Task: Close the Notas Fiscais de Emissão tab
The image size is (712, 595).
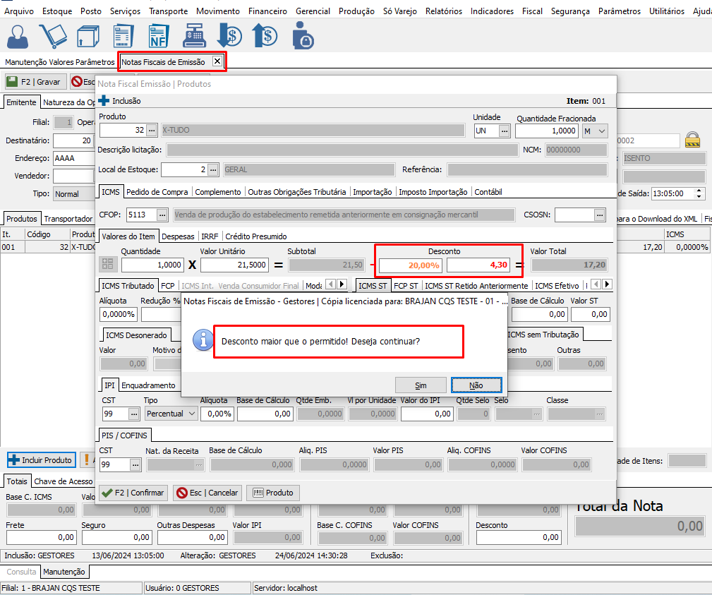Action: tap(217, 61)
